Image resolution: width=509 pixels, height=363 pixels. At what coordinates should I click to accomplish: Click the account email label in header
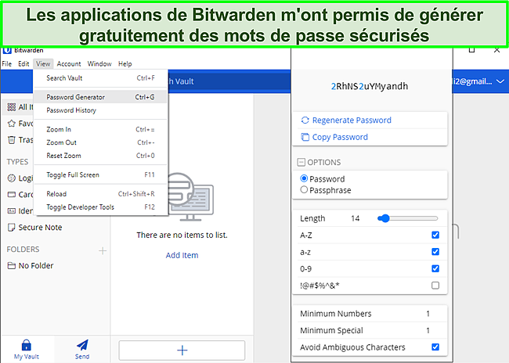click(x=472, y=81)
